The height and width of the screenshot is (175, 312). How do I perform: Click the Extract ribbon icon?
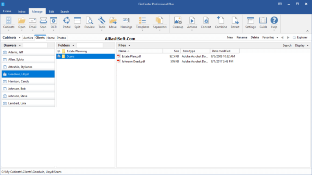[x=235, y=20]
